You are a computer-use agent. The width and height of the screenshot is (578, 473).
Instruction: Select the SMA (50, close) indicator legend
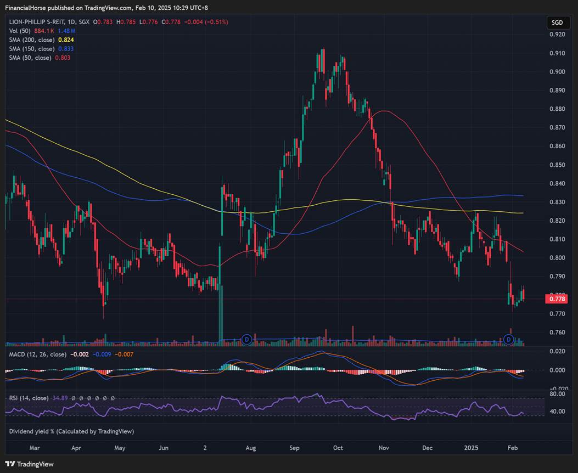pos(30,58)
